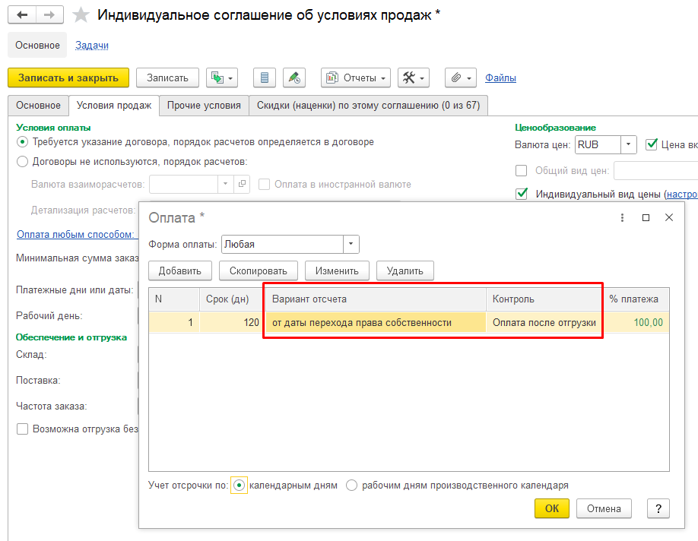Click the 120 days cell in Срок column
698x541 pixels.
coord(232,322)
